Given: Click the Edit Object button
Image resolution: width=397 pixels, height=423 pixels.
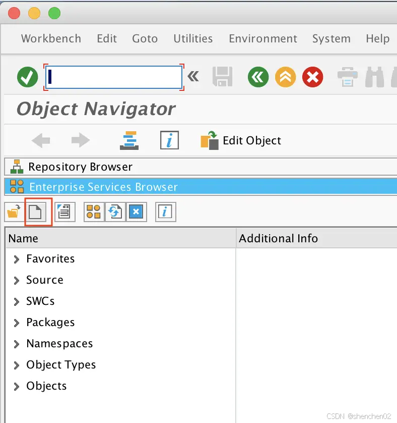Looking at the screenshot, I should (241, 140).
